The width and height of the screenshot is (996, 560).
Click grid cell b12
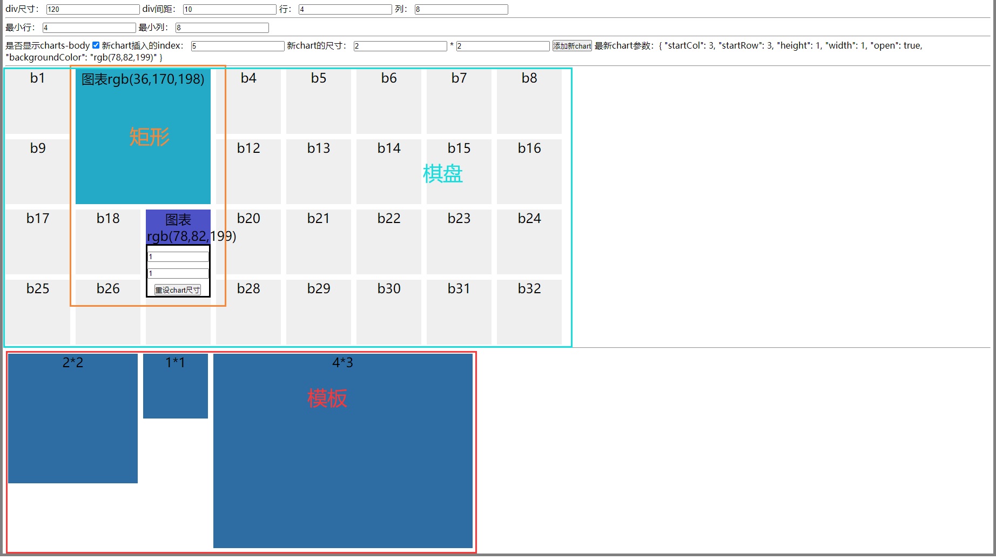248,172
